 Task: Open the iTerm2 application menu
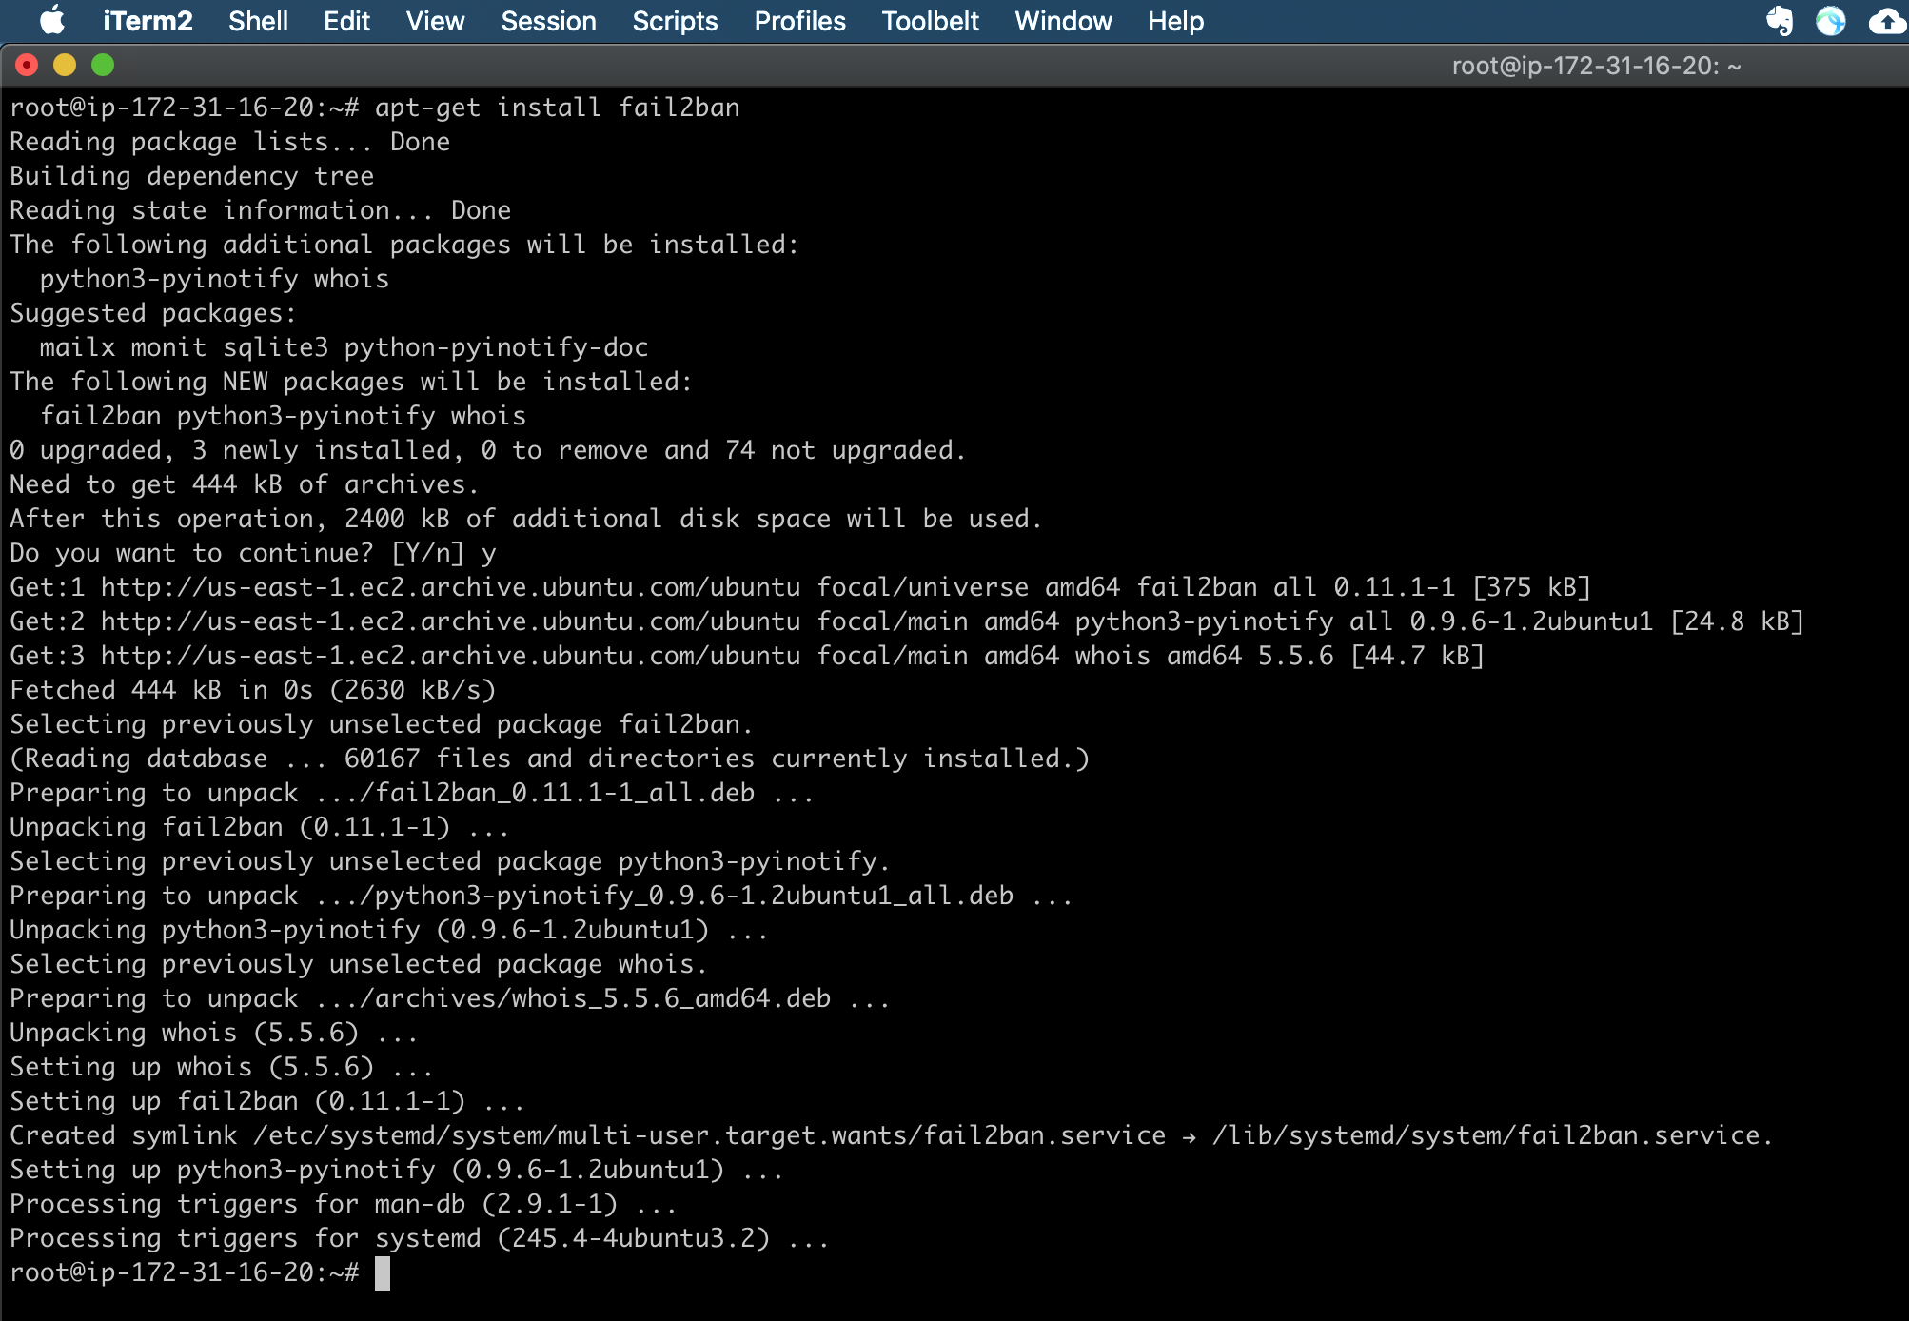coord(148,21)
